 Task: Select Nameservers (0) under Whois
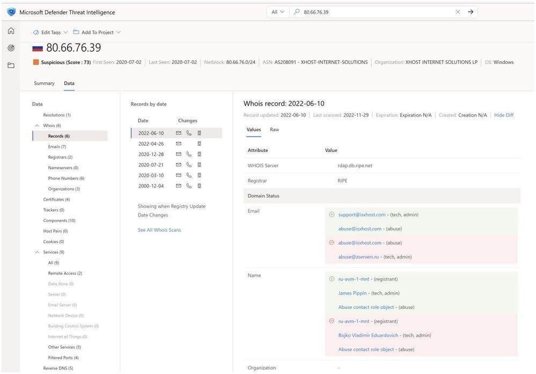tap(63, 168)
